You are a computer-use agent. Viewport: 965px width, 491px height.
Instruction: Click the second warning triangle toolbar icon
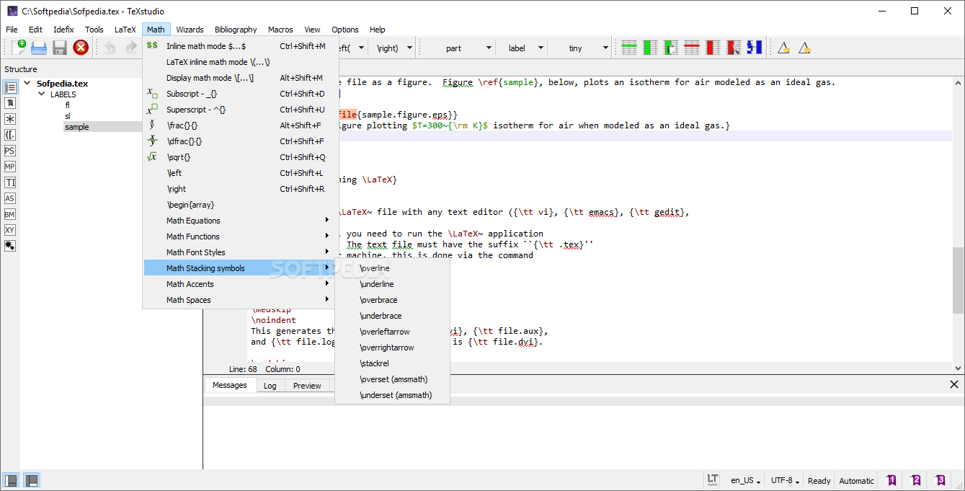point(804,48)
